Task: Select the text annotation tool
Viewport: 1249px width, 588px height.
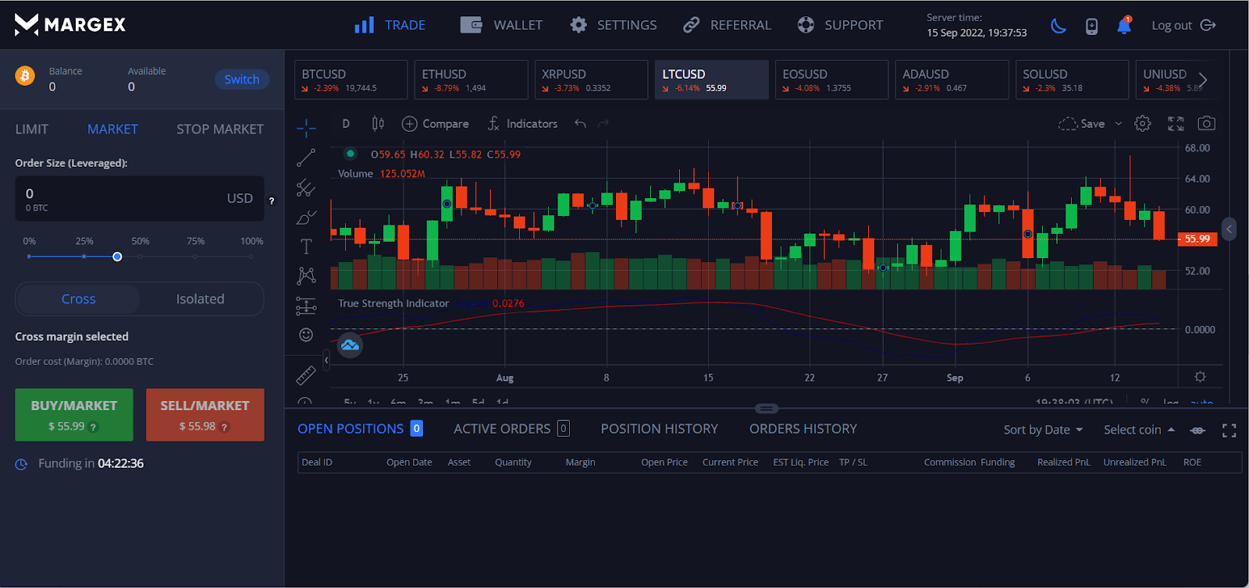Action: coord(306,247)
